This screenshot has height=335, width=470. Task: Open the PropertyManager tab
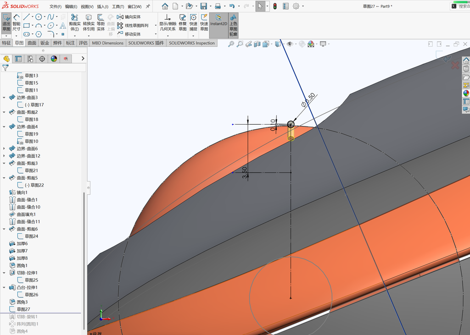pyautogui.click(x=18, y=59)
